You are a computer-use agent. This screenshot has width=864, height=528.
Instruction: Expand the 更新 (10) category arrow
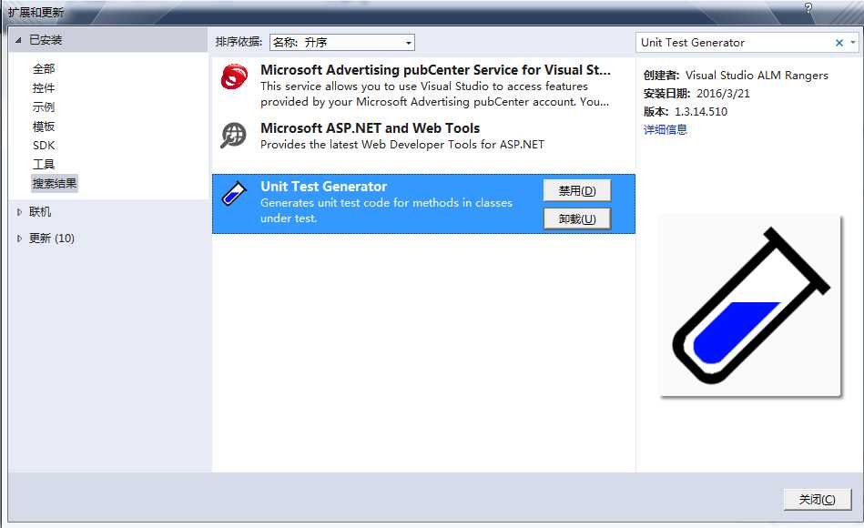[x=19, y=239]
